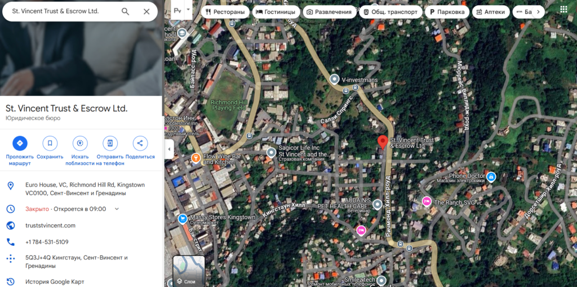Toggle the Слои layers thumbnail

(x=189, y=271)
